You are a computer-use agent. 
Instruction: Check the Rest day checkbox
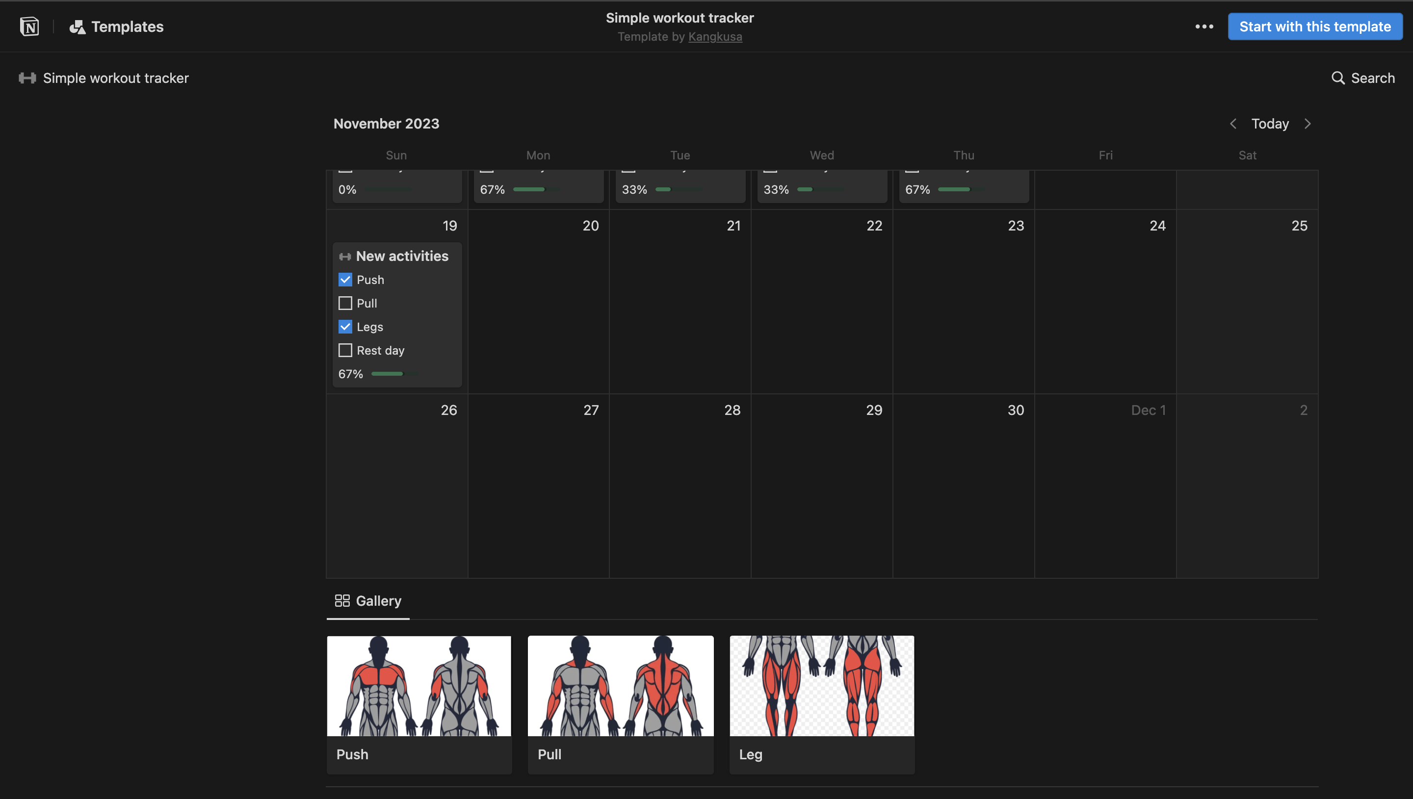tap(345, 351)
